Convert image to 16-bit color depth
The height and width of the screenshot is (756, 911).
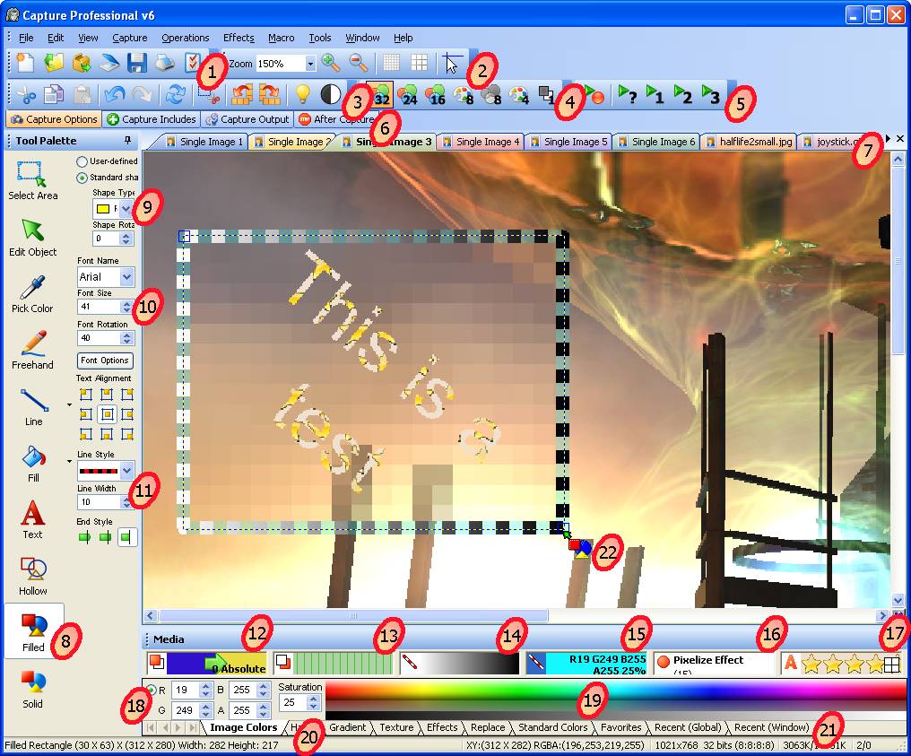click(436, 95)
